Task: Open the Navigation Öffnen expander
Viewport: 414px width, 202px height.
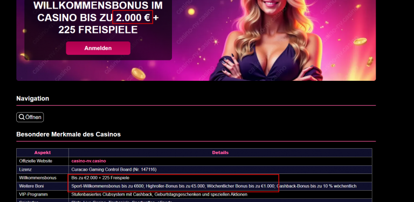Action: pyautogui.click(x=30, y=117)
